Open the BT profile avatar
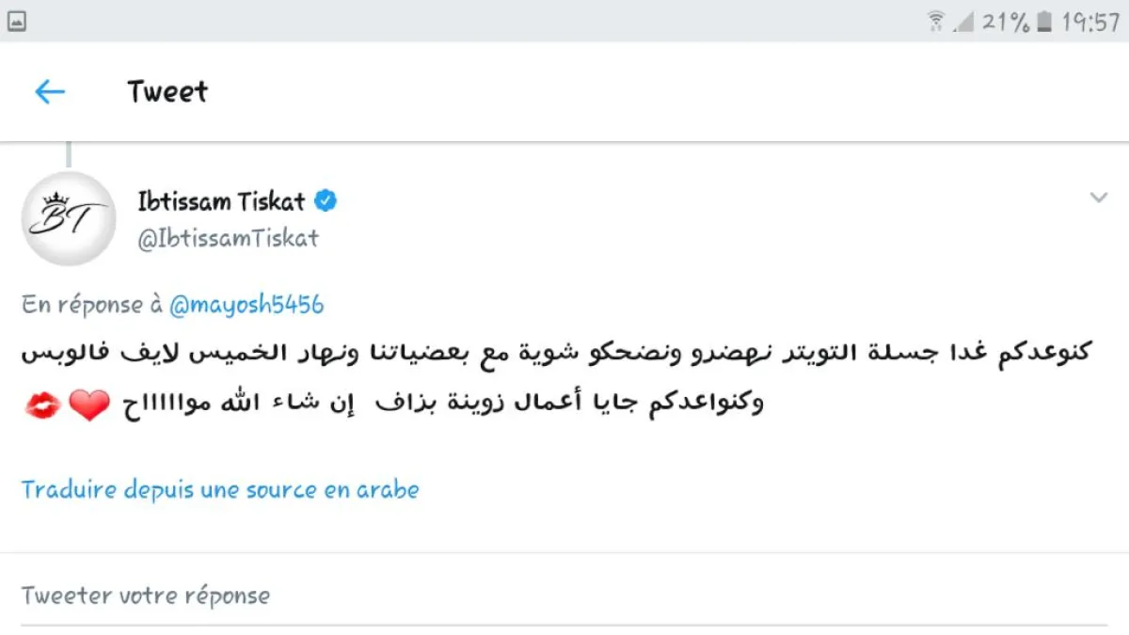 click(x=68, y=219)
